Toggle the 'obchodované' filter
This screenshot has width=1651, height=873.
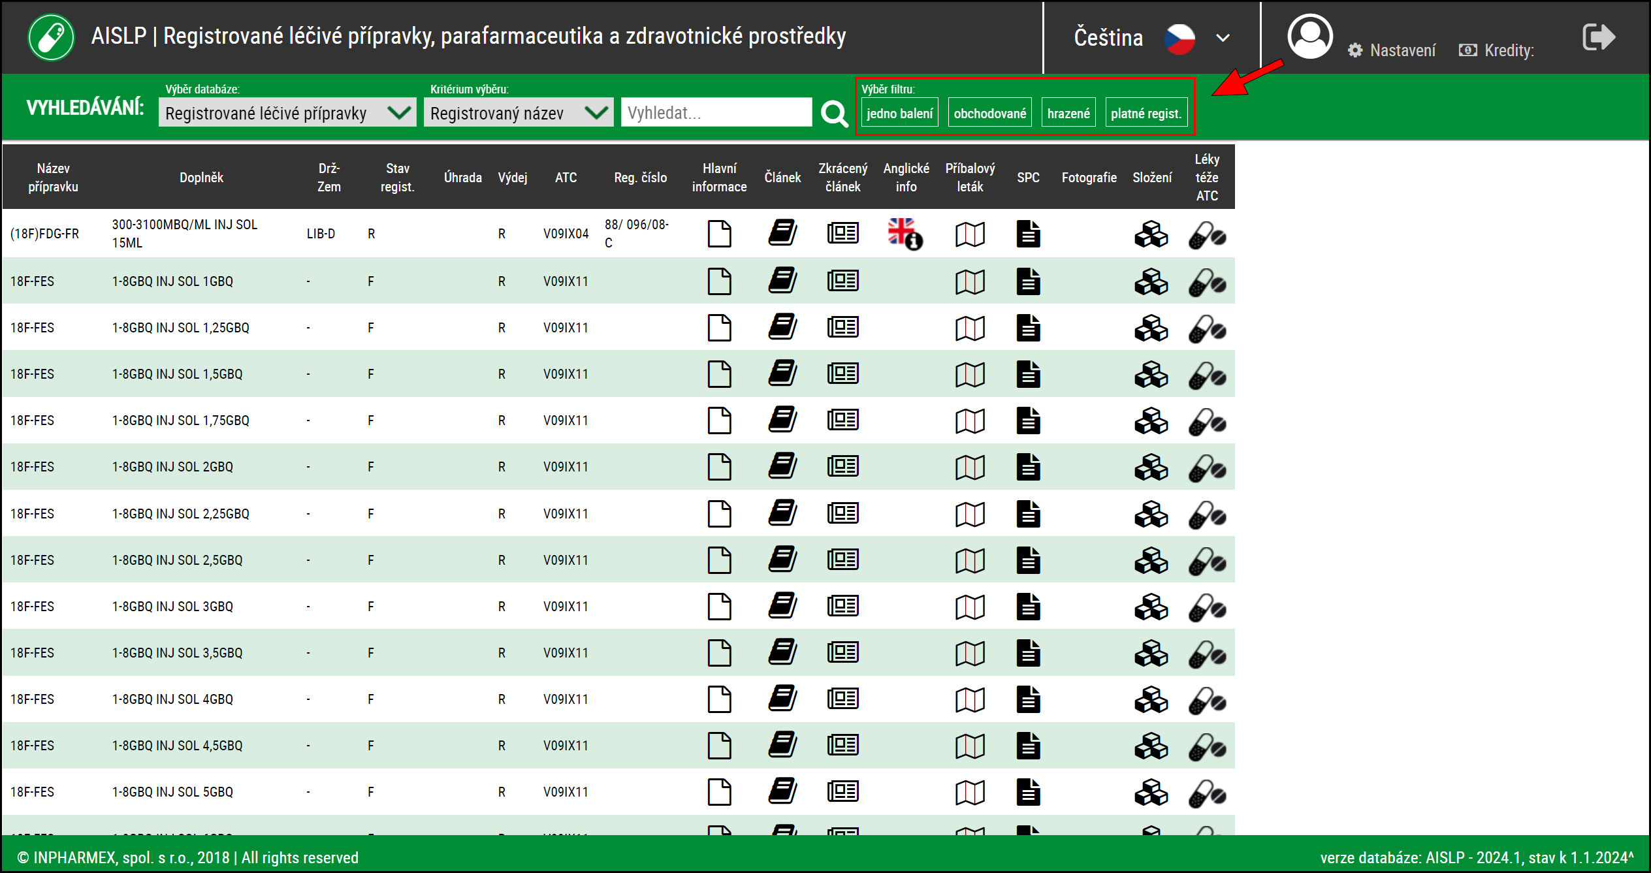pos(989,113)
